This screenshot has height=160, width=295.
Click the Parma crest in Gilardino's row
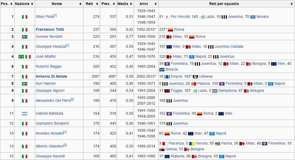coord(217,144)
